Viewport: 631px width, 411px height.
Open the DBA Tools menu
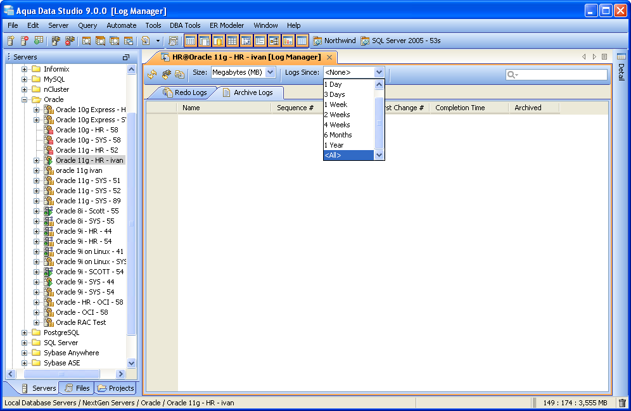point(185,25)
